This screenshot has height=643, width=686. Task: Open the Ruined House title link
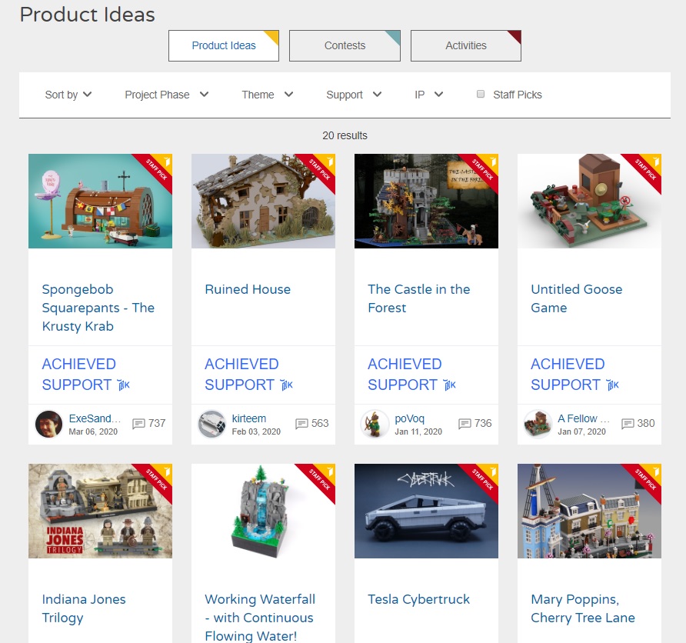point(248,289)
